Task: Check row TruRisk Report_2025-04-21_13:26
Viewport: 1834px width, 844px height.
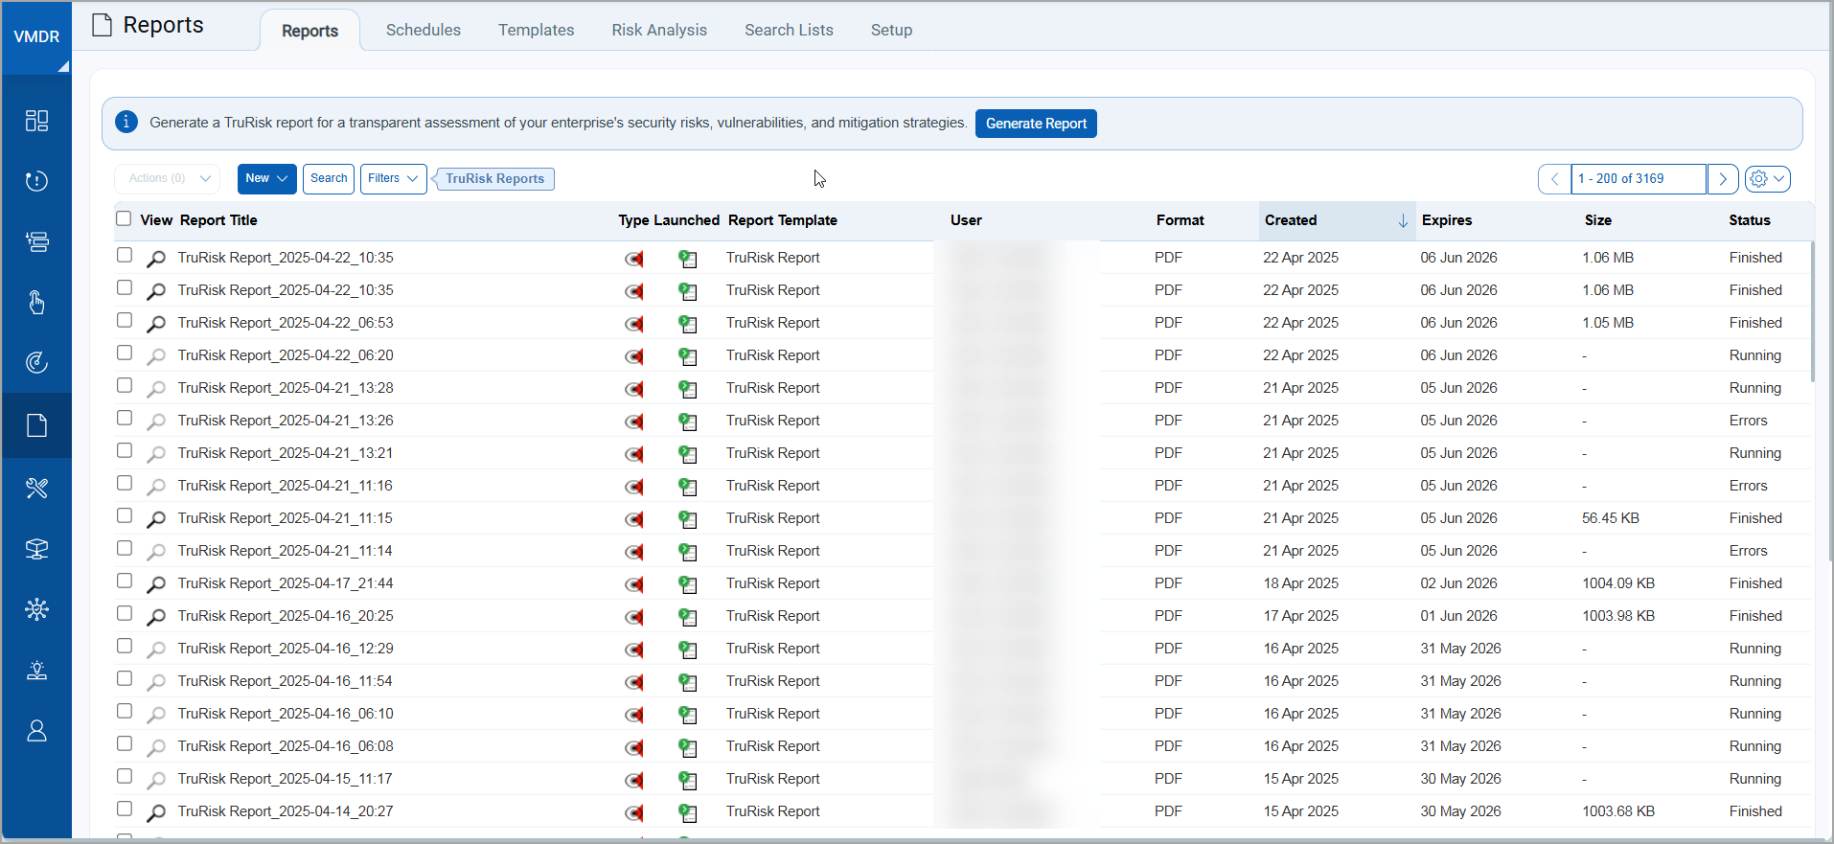Action: 125,418
